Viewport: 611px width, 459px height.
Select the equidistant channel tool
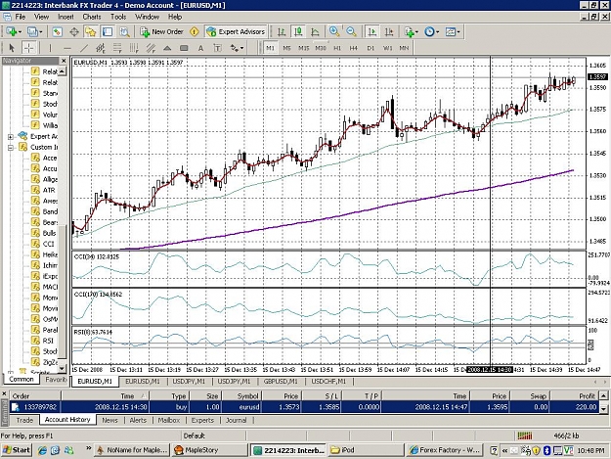(x=101, y=48)
